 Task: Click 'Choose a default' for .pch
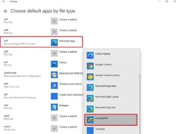68,20
